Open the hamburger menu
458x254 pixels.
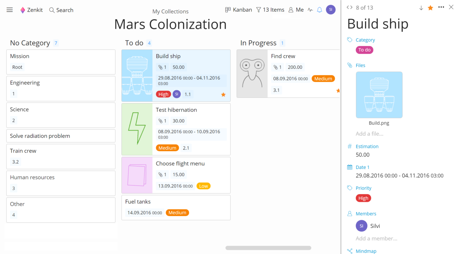[x=9, y=10]
